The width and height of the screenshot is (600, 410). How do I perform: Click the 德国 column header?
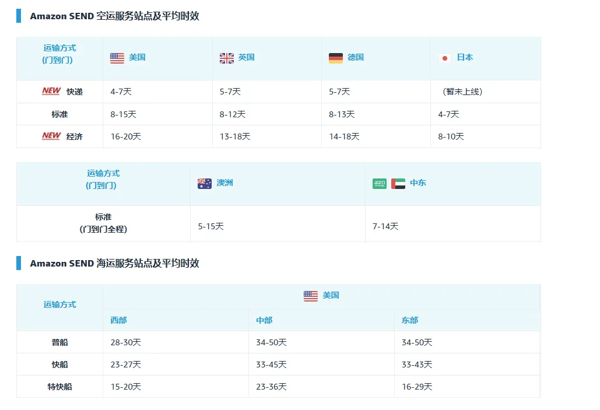[x=356, y=57]
